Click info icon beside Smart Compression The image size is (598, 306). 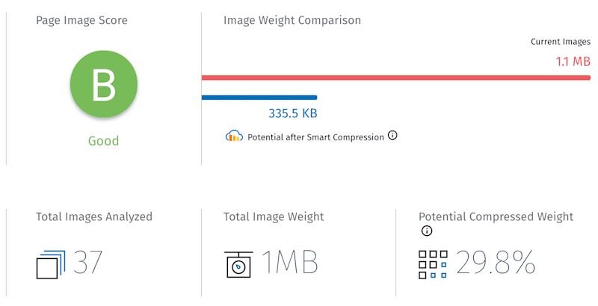click(x=392, y=136)
